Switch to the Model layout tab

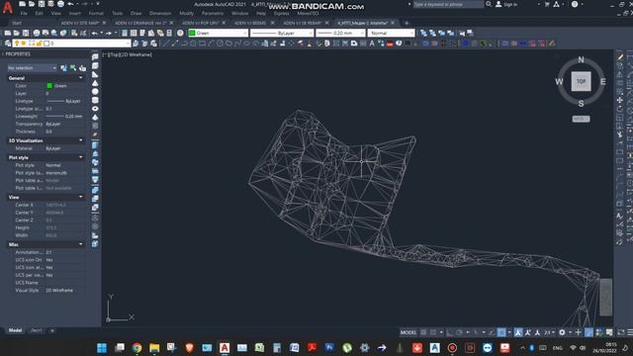point(16,330)
